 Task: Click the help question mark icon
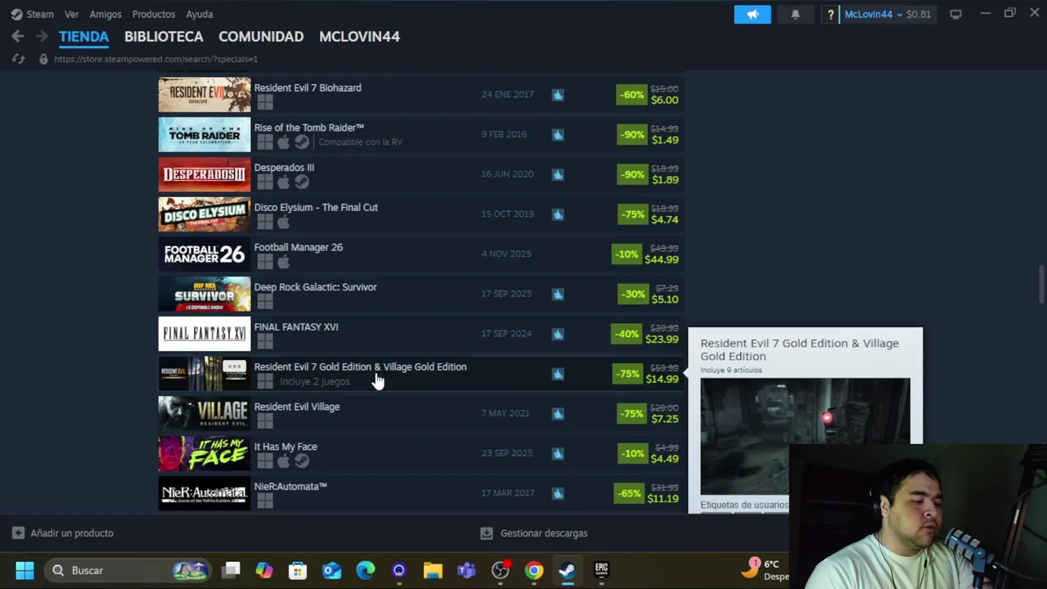[x=830, y=14]
